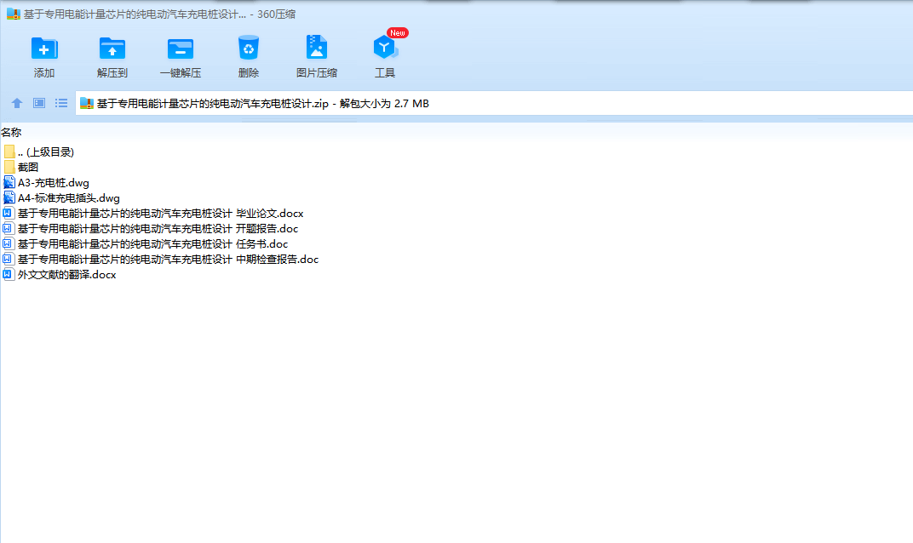Click the Word icon of 开题报告.doc
The image size is (913, 543).
pos(9,229)
